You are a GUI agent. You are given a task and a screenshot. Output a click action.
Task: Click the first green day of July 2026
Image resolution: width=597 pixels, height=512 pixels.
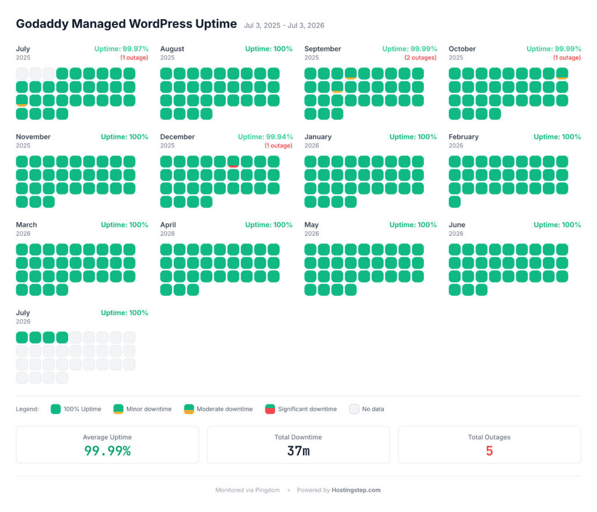click(x=22, y=337)
